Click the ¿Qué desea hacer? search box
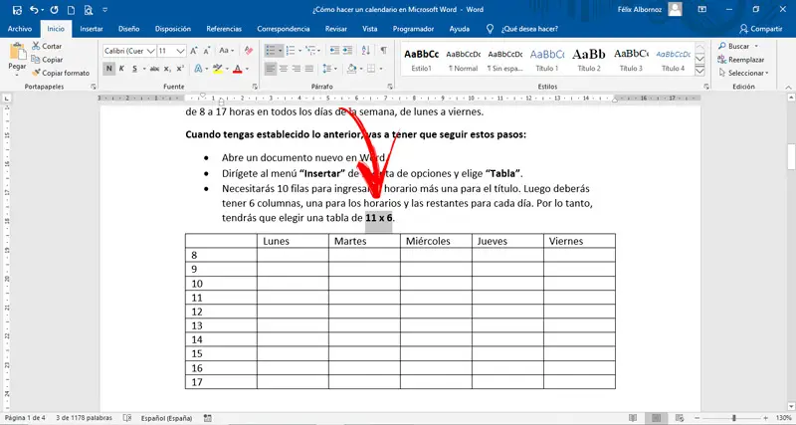Image resolution: width=796 pixels, height=425 pixels. (x=529, y=29)
